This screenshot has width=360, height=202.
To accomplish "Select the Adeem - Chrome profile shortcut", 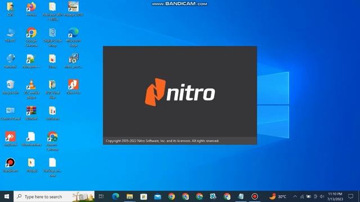I will coord(52,141).
